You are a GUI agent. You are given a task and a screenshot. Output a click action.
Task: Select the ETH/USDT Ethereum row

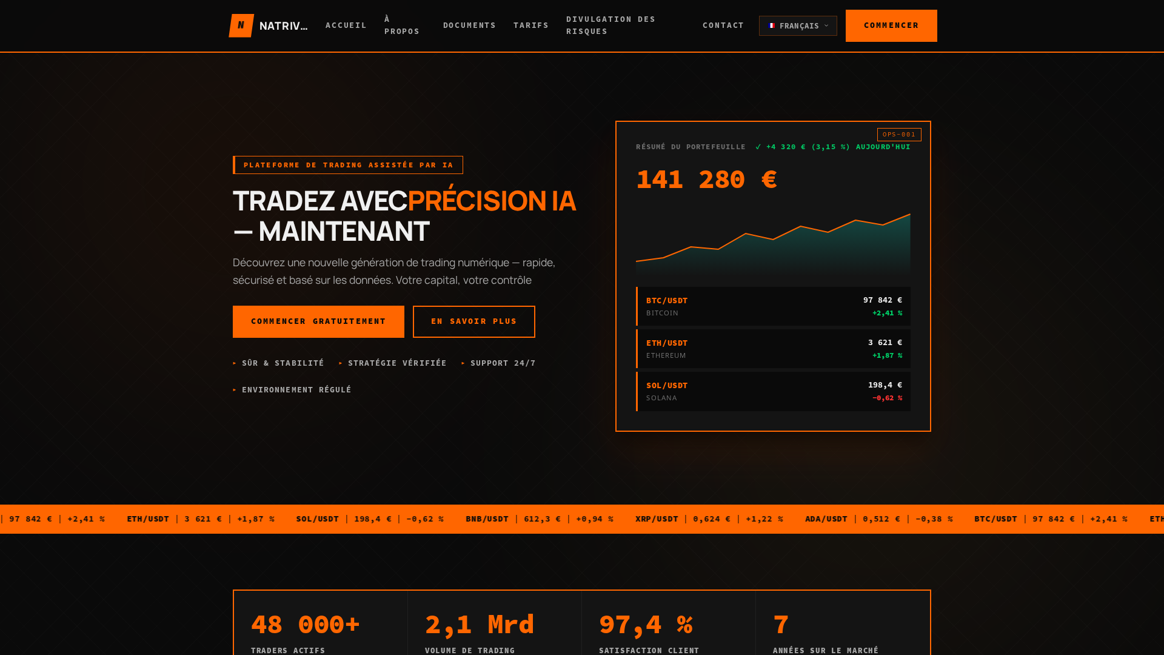pyautogui.click(x=773, y=349)
